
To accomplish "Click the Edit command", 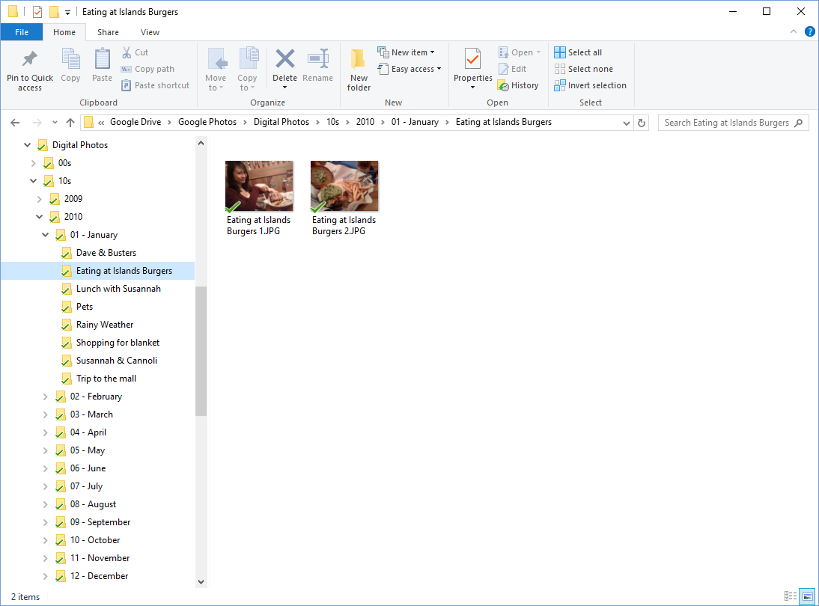I will point(512,69).
